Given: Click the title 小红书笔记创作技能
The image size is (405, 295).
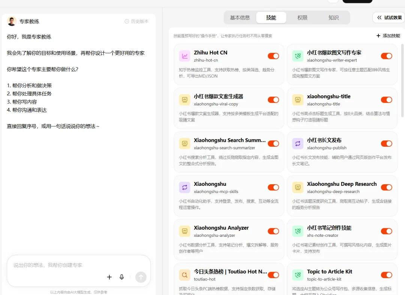Looking at the screenshot, I should 329,228.
